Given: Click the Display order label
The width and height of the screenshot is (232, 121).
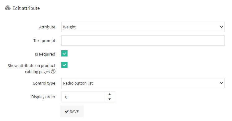Looking at the screenshot, I should coord(43,97).
